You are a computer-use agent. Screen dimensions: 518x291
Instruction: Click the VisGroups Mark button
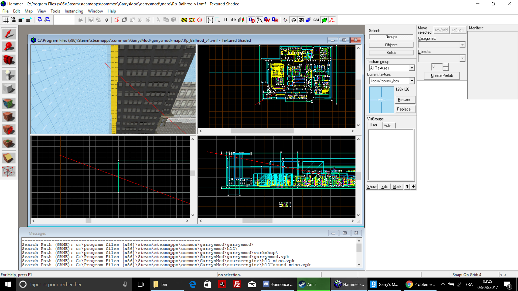[397, 186]
